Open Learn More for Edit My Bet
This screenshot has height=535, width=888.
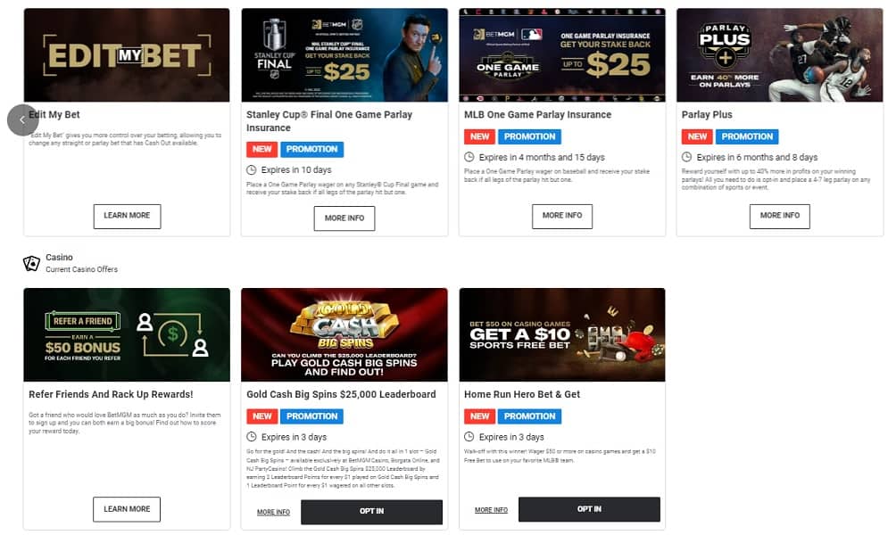point(127,216)
